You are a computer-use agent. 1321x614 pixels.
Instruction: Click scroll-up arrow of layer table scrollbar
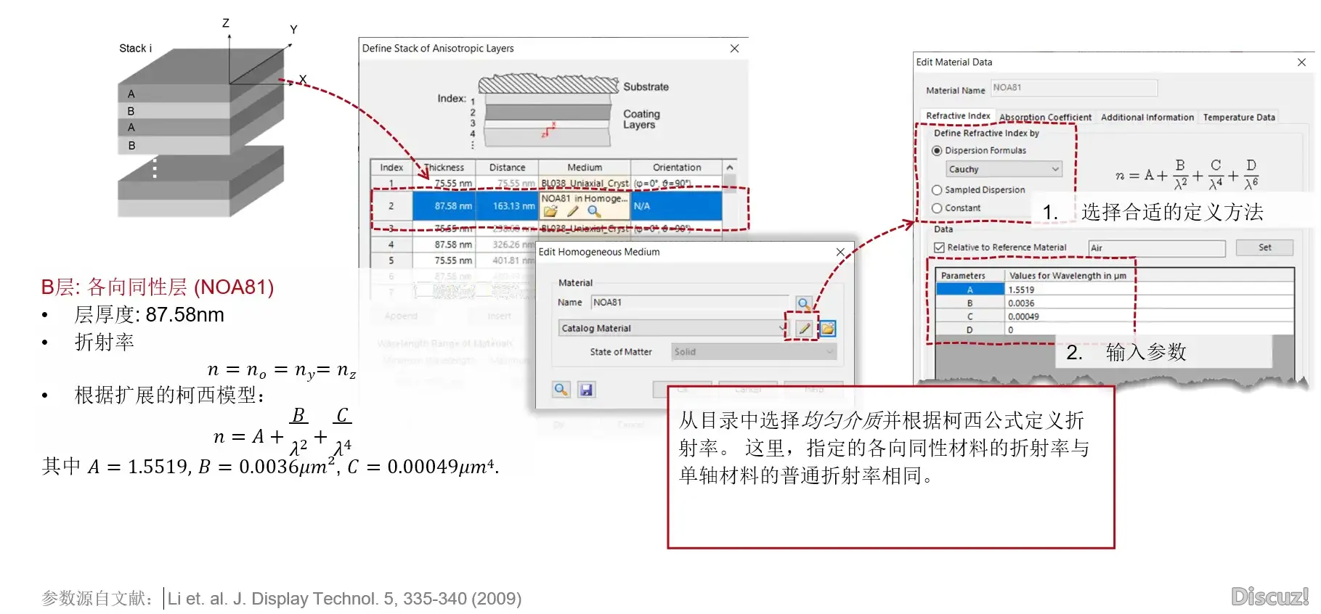[x=730, y=168]
